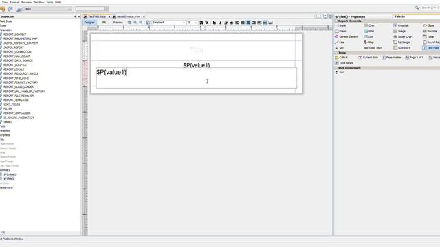Select the Page number tool in Palette

click(392, 58)
